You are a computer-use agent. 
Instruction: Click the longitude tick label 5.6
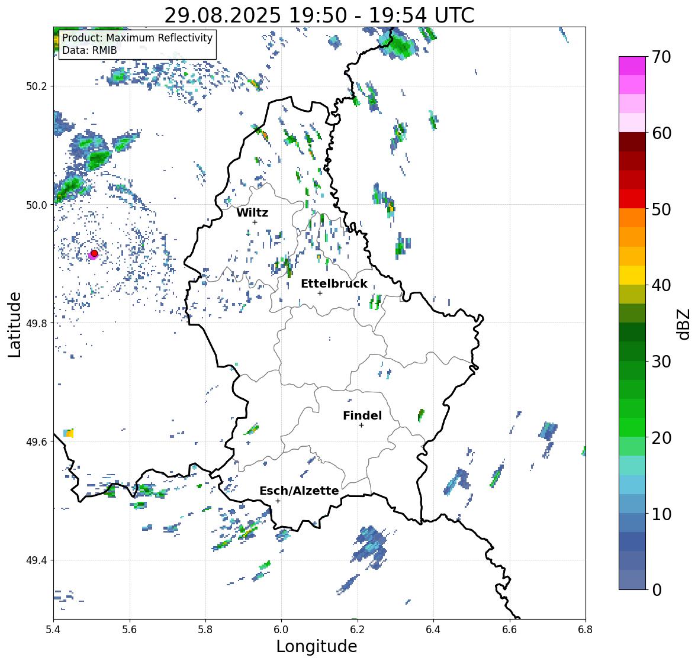tap(130, 630)
